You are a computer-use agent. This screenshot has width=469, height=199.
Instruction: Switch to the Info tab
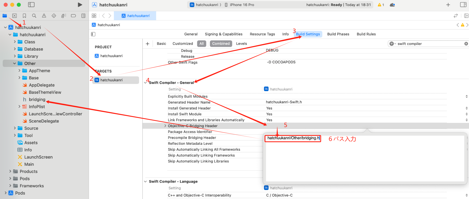pyautogui.click(x=285, y=34)
